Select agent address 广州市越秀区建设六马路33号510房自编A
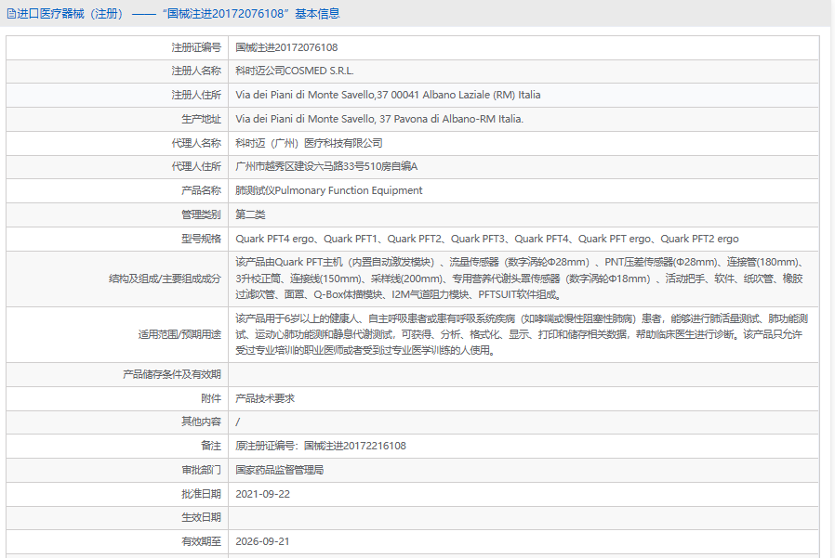Screen dimensions: 835x558 326,166
